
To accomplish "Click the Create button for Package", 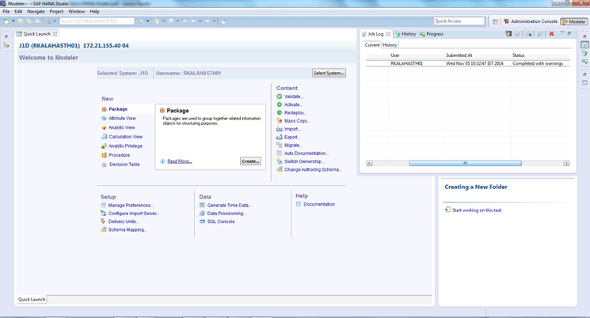I will click(250, 161).
